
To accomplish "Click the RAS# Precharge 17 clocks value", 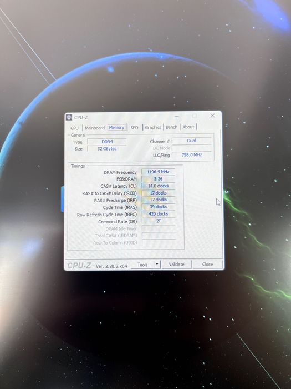I will coord(158,200).
